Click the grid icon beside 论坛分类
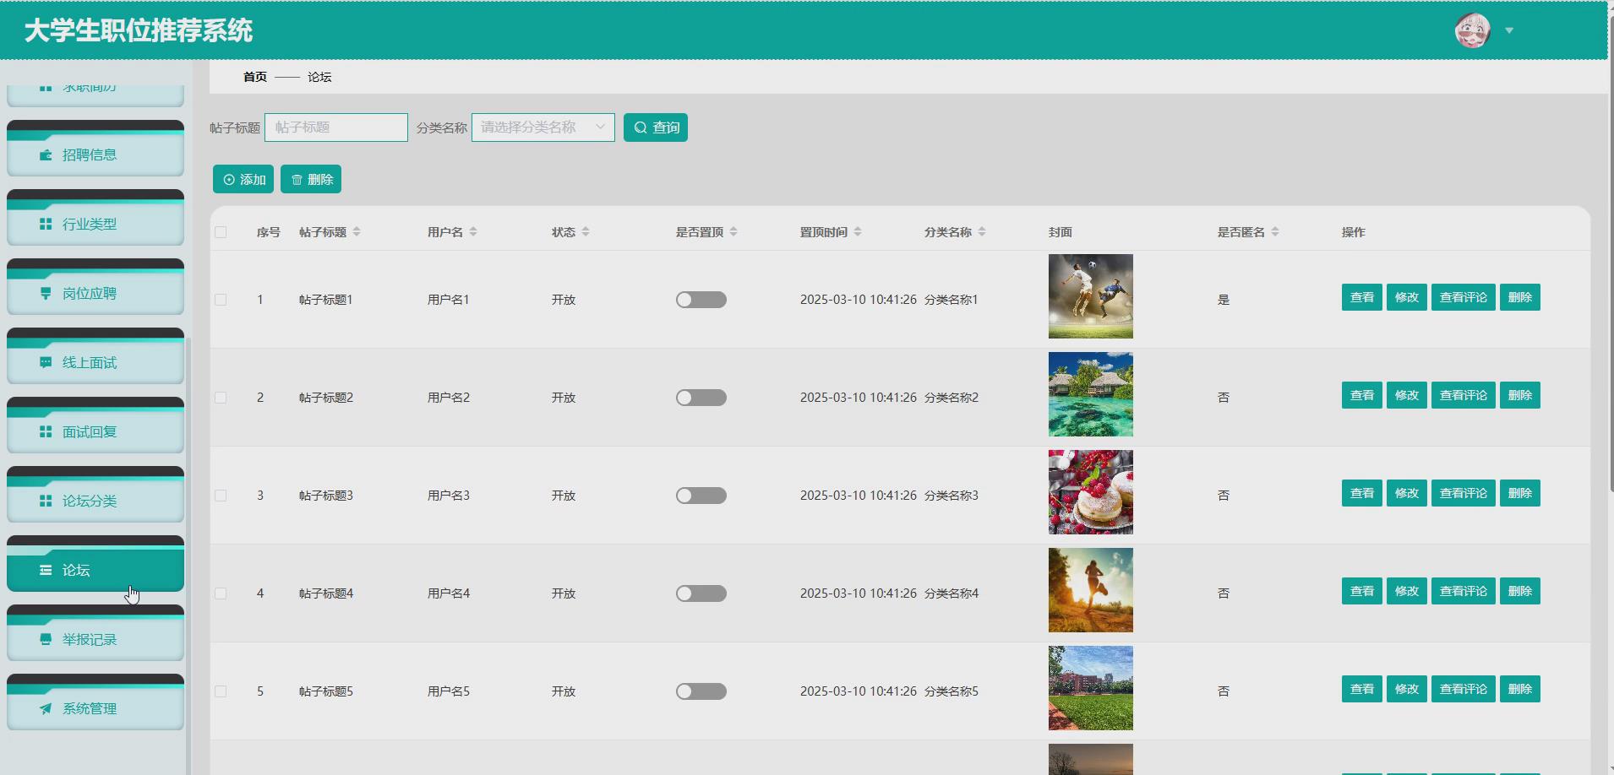The height and width of the screenshot is (775, 1614). [x=46, y=501]
